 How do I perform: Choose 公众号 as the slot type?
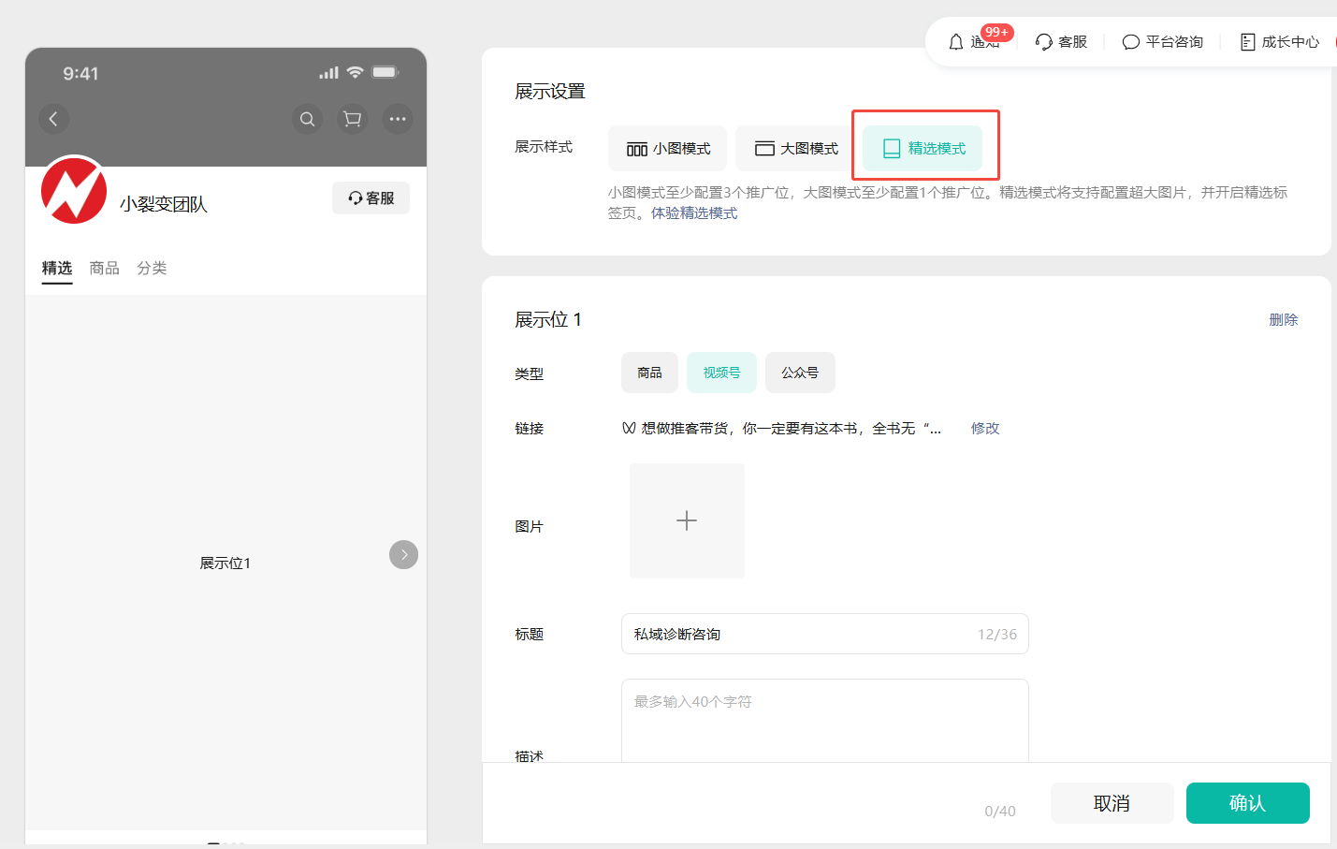pyautogui.click(x=800, y=373)
